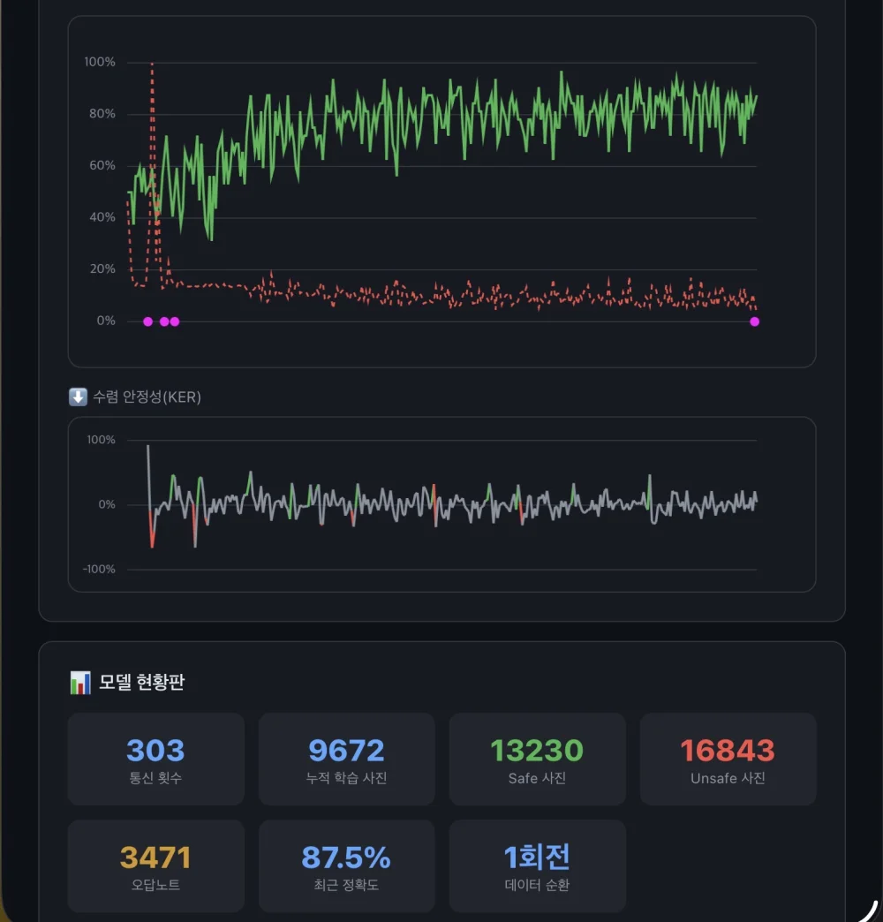Open the 9672 누적 학습 사진 card
Image resolution: width=883 pixels, height=922 pixels.
coord(347,760)
